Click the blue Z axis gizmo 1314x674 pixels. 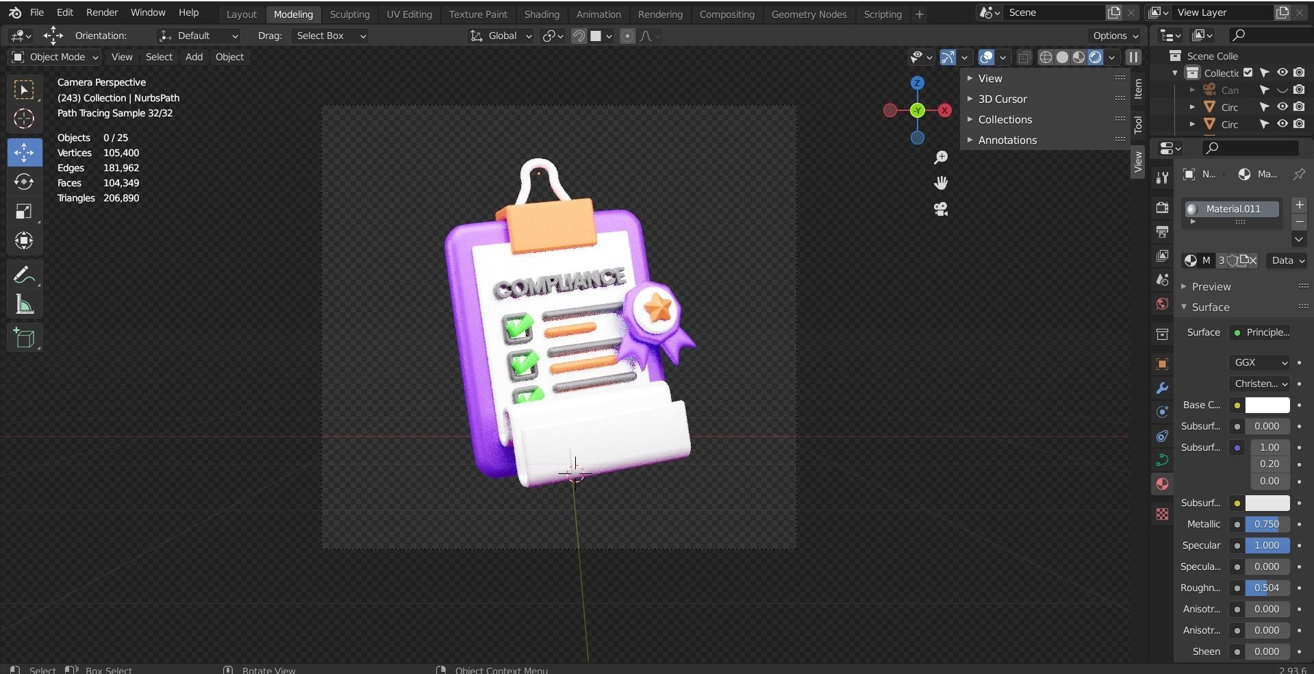pos(917,83)
